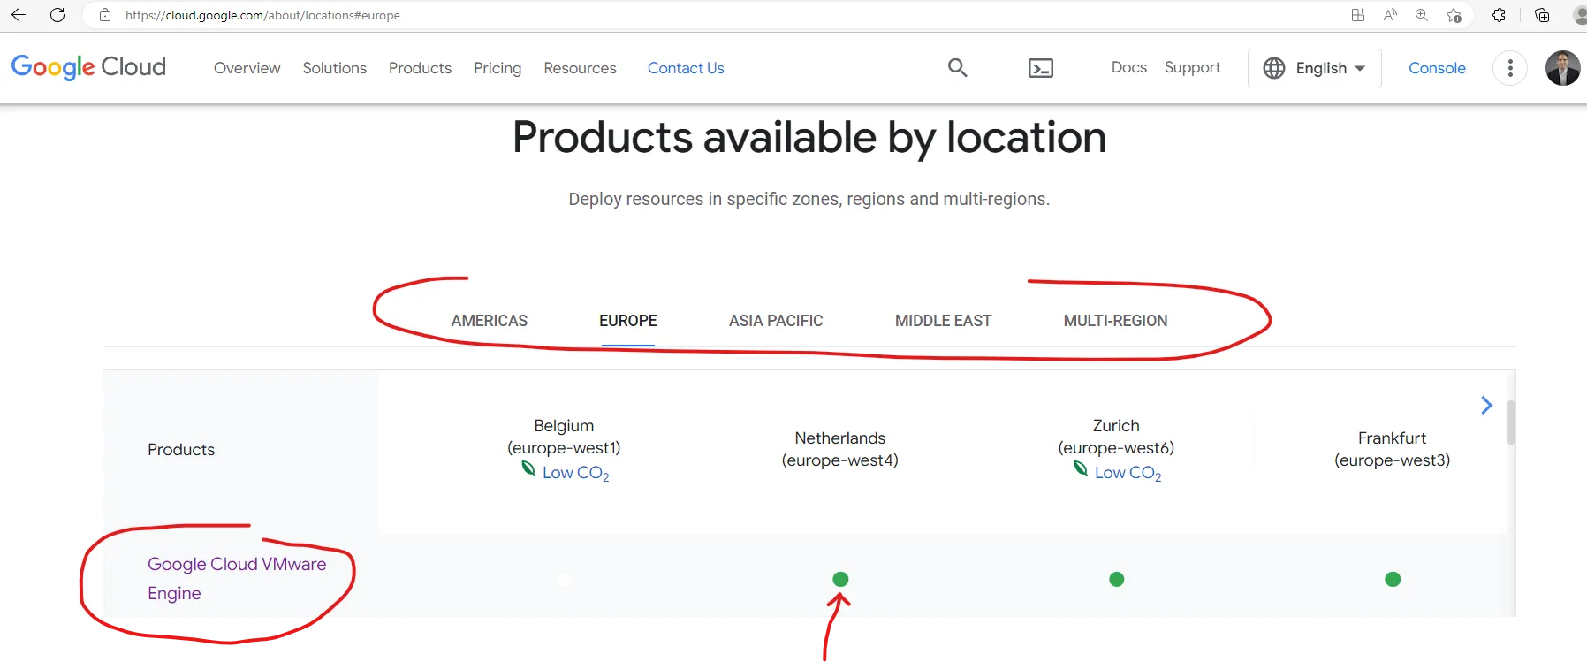Screen dimensions: 1587x662
Task: Switch to the MIDDLE EAST tab
Action: point(943,321)
